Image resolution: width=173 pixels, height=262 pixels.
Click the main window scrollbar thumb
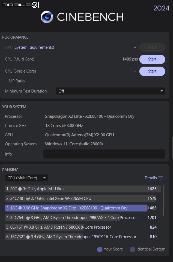(172, 148)
